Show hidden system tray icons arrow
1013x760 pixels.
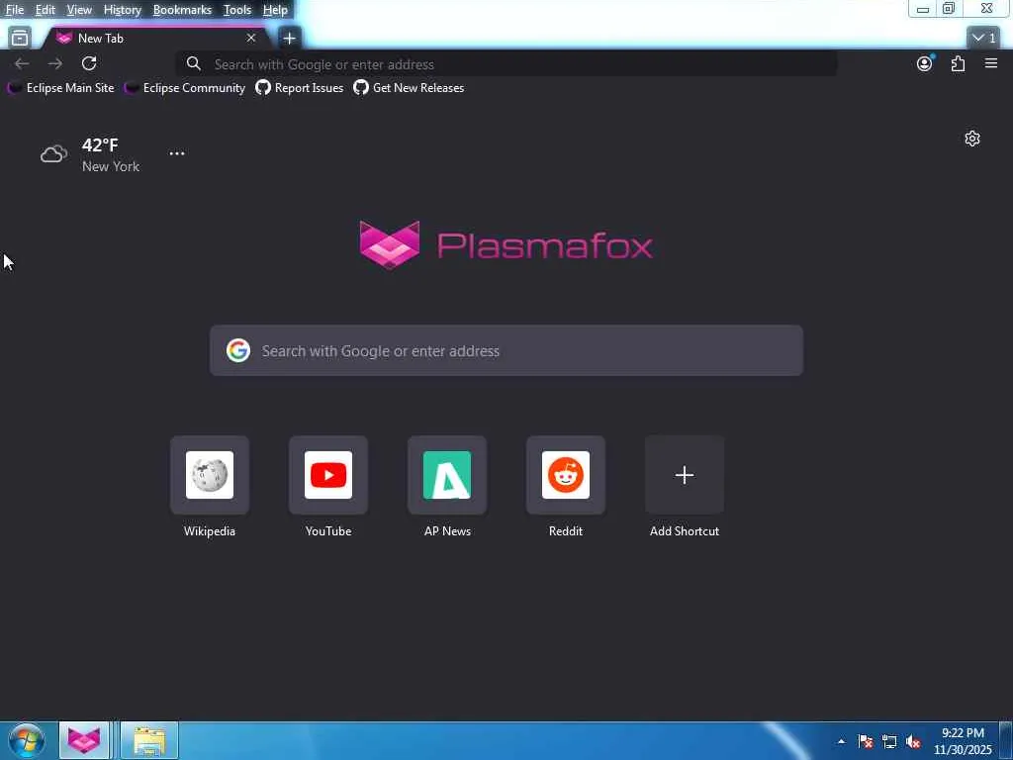click(x=841, y=741)
